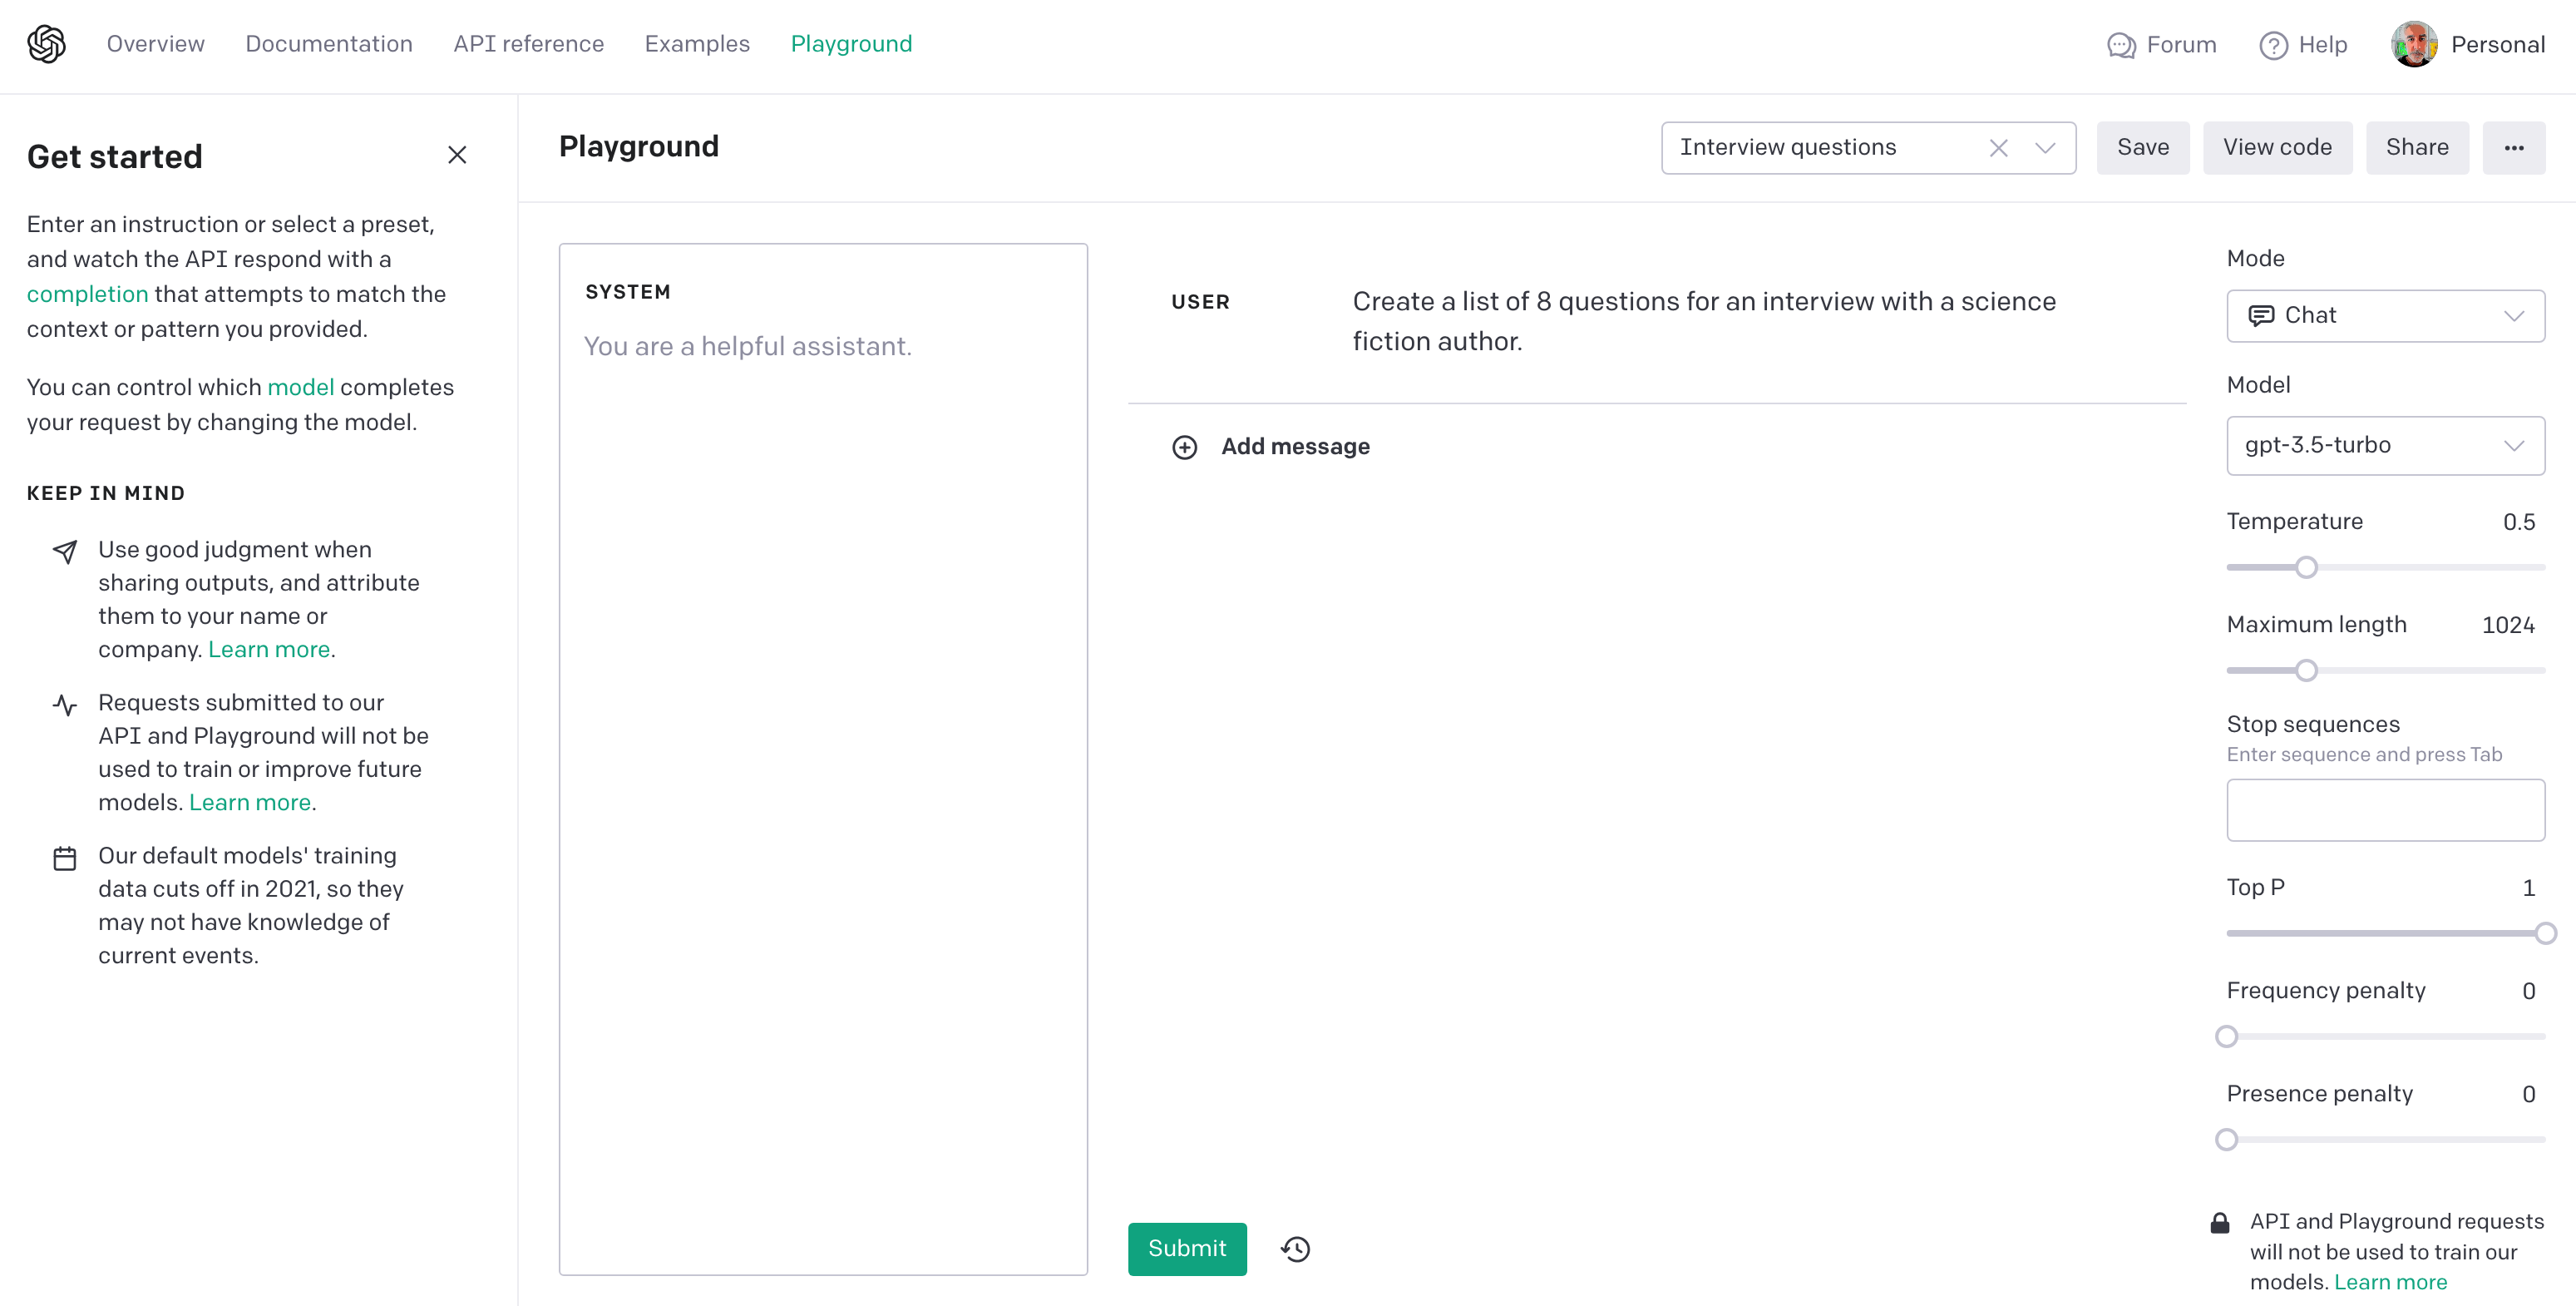Open the Forum chat icon
Screen dimensions: 2576x1306
click(x=2120, y=46)
